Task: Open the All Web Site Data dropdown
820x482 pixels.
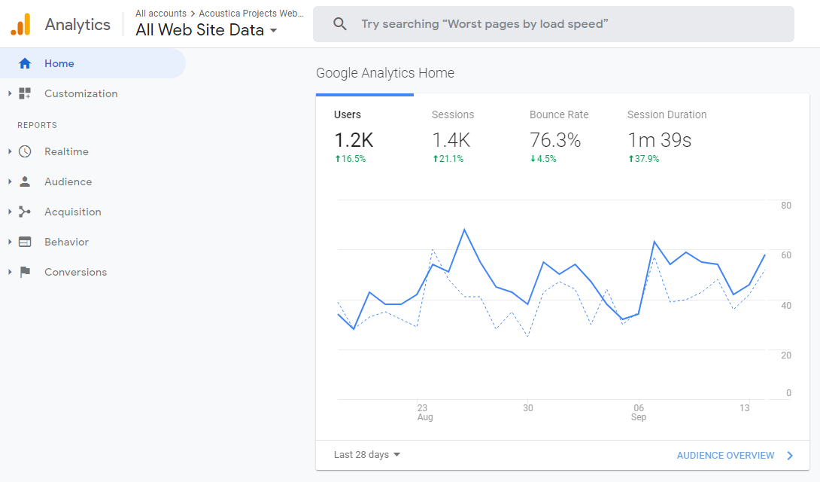Action: click(x=207, y=31)
